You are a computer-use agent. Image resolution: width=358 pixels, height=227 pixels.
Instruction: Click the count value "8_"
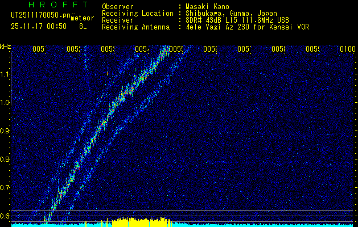click(83, 27)
